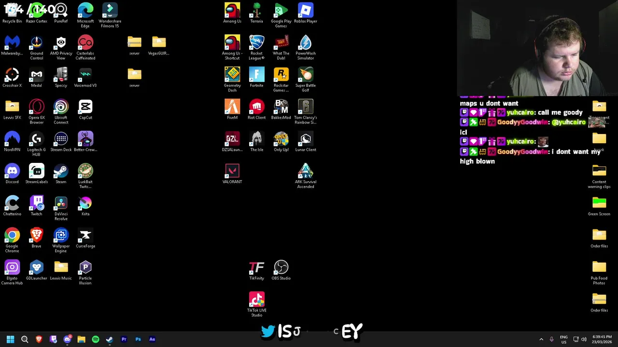Open Krita desktop shortcut
Viewport: 618px width, 347px height.
85,206
